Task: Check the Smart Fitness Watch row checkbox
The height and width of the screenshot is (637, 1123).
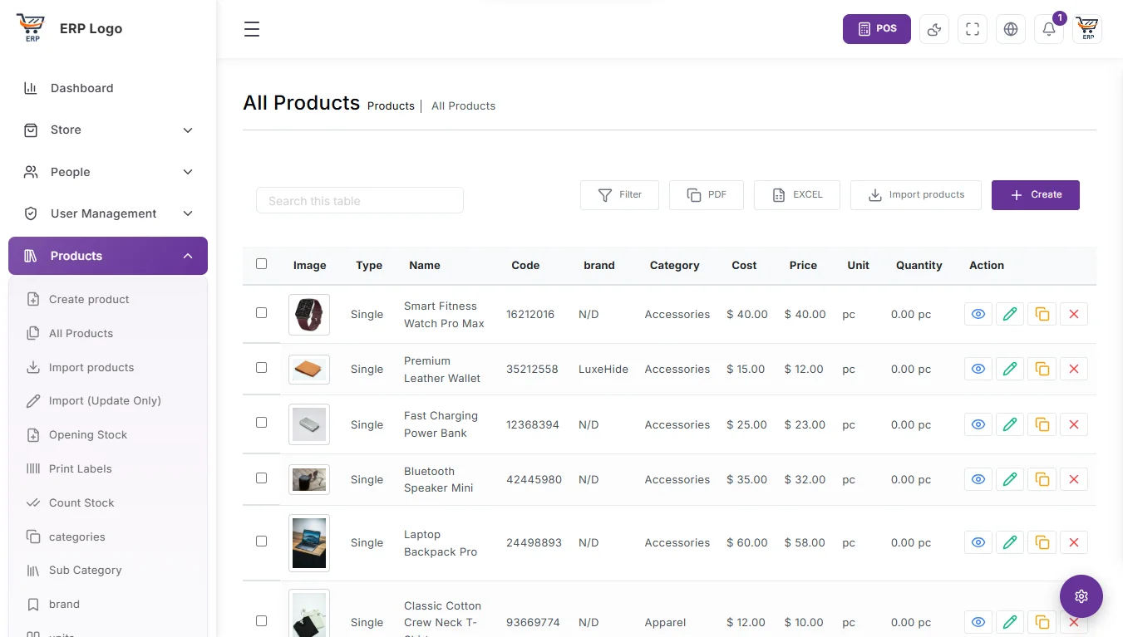Action: tap(262, 313)
